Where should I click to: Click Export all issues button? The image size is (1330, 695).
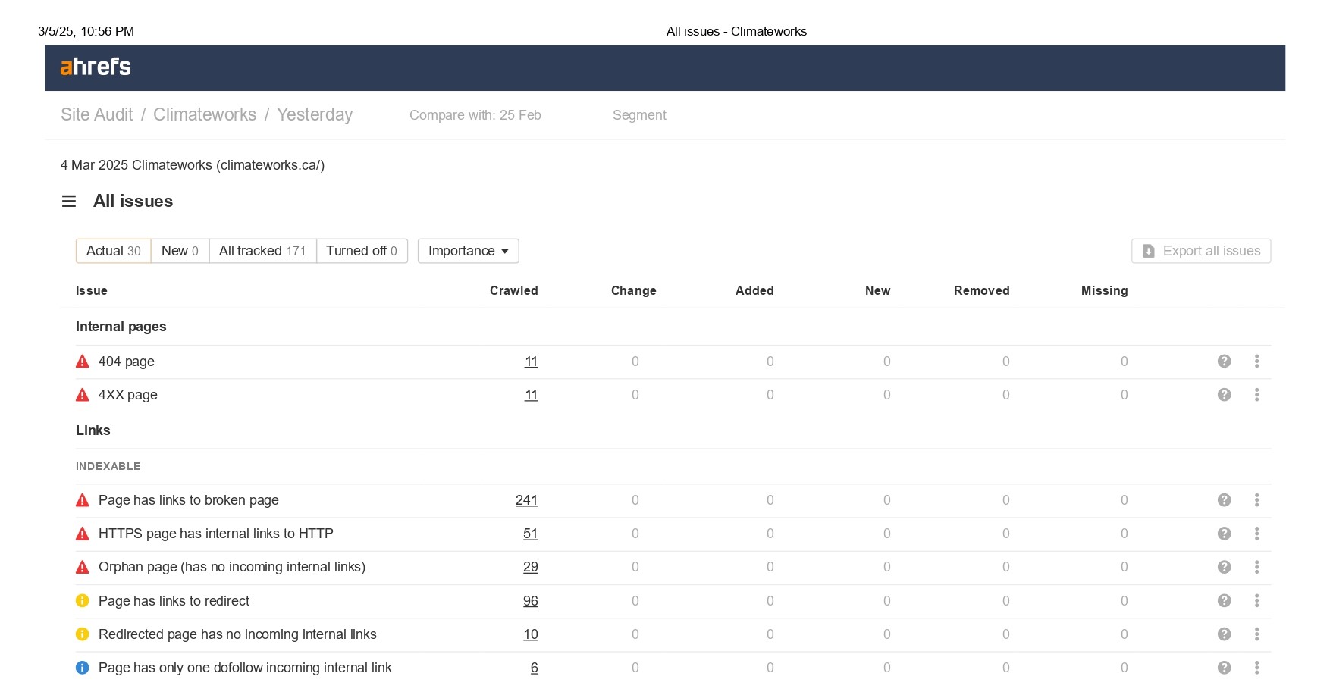pos(1201,251)
